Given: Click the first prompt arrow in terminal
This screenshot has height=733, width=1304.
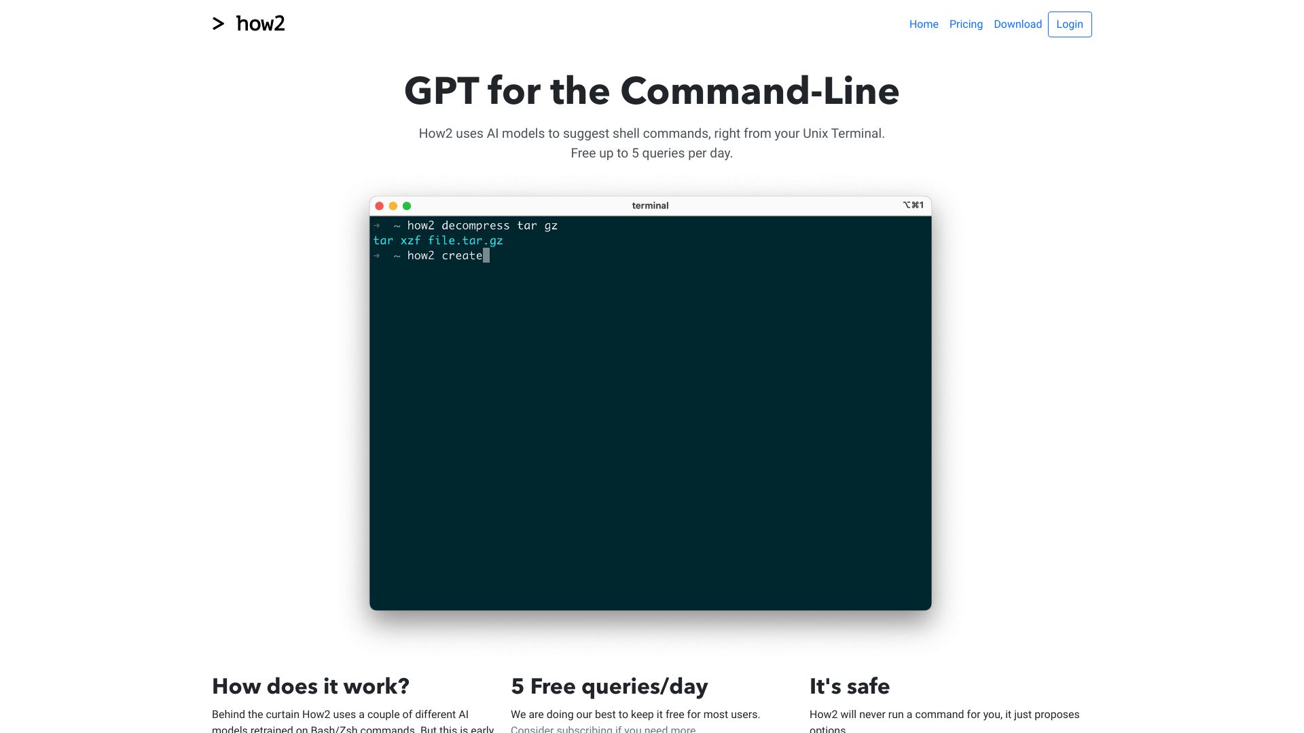Looking at the screenshot, I should pos(377,225).
